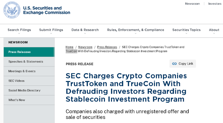The height and width of the screenshot is (123, 223).
Task: Open Meetings & Events sidebar item
Action: 22,71
